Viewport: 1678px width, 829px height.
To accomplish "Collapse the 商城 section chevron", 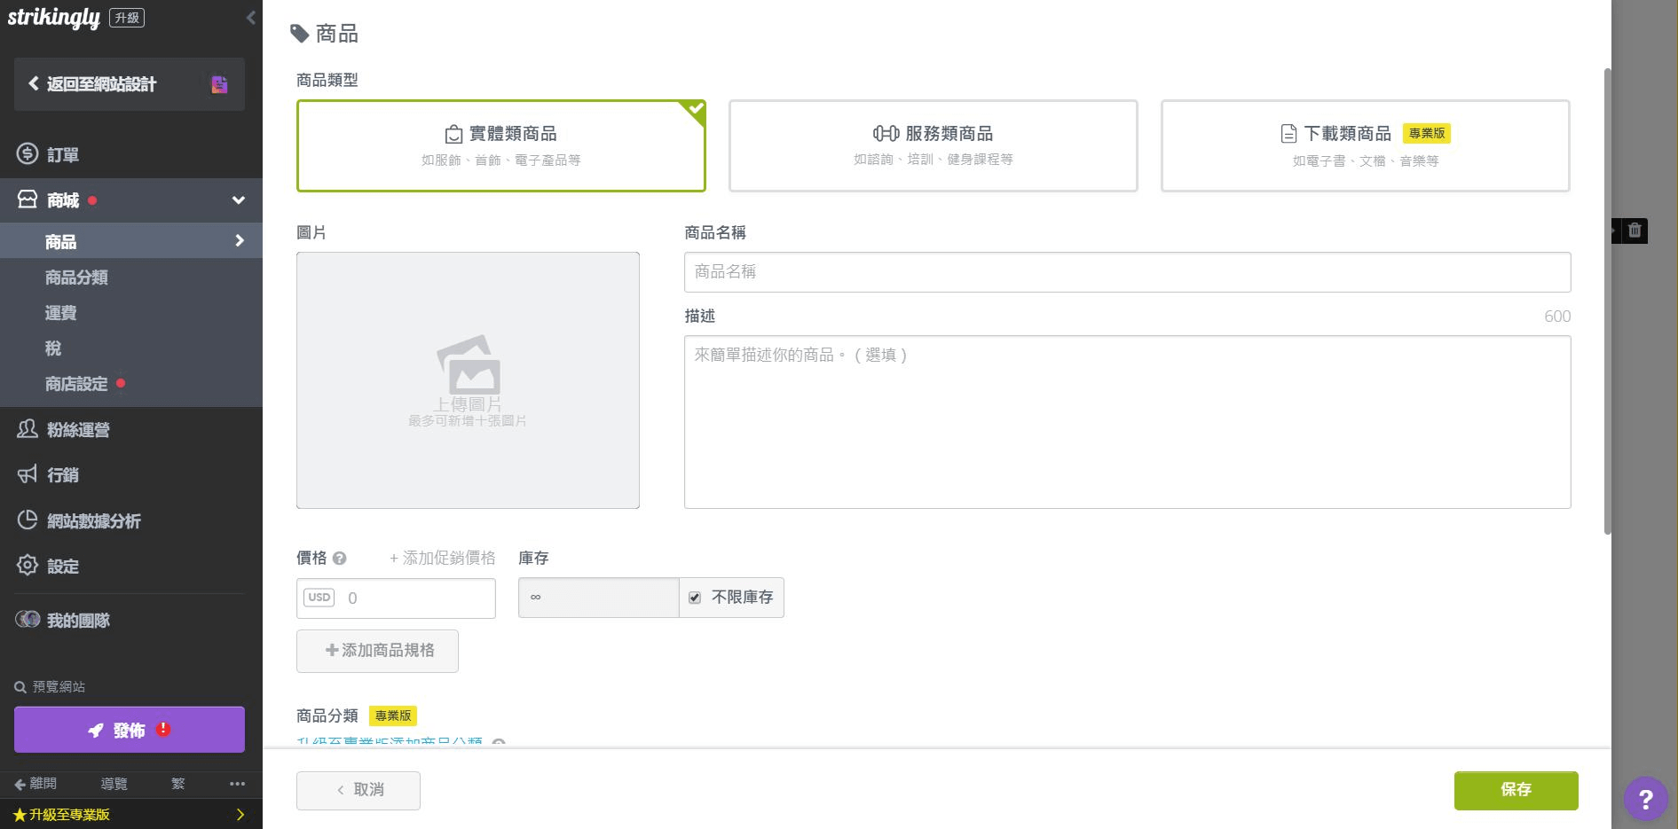I will point(238,199).
